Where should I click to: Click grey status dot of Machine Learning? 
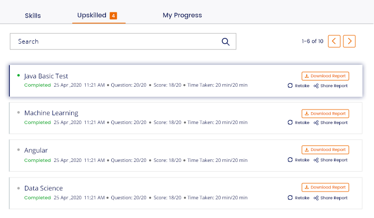18,113
